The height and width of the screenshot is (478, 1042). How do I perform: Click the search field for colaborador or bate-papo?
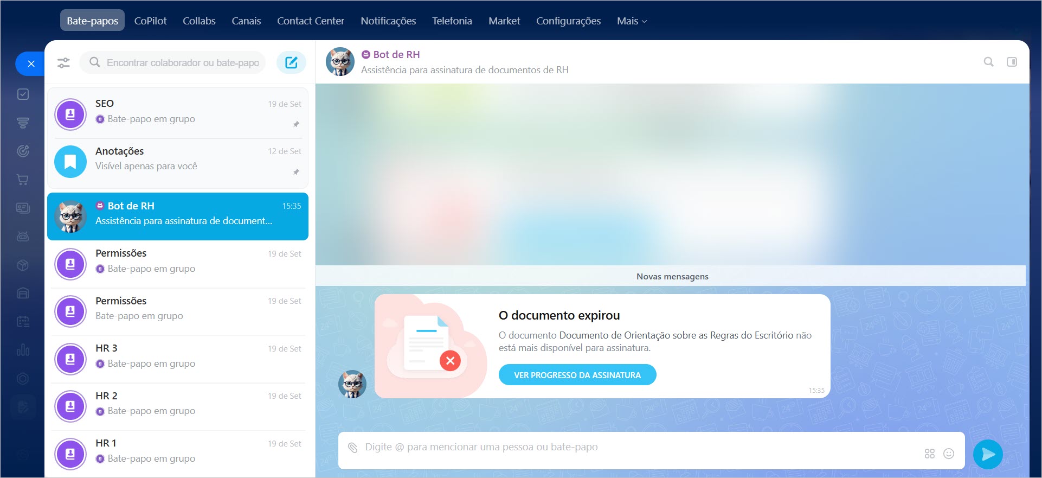coord(182,63)
